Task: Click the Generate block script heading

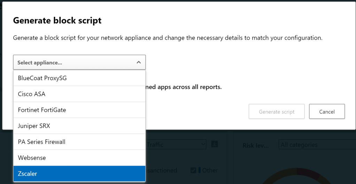Action: 57,21
